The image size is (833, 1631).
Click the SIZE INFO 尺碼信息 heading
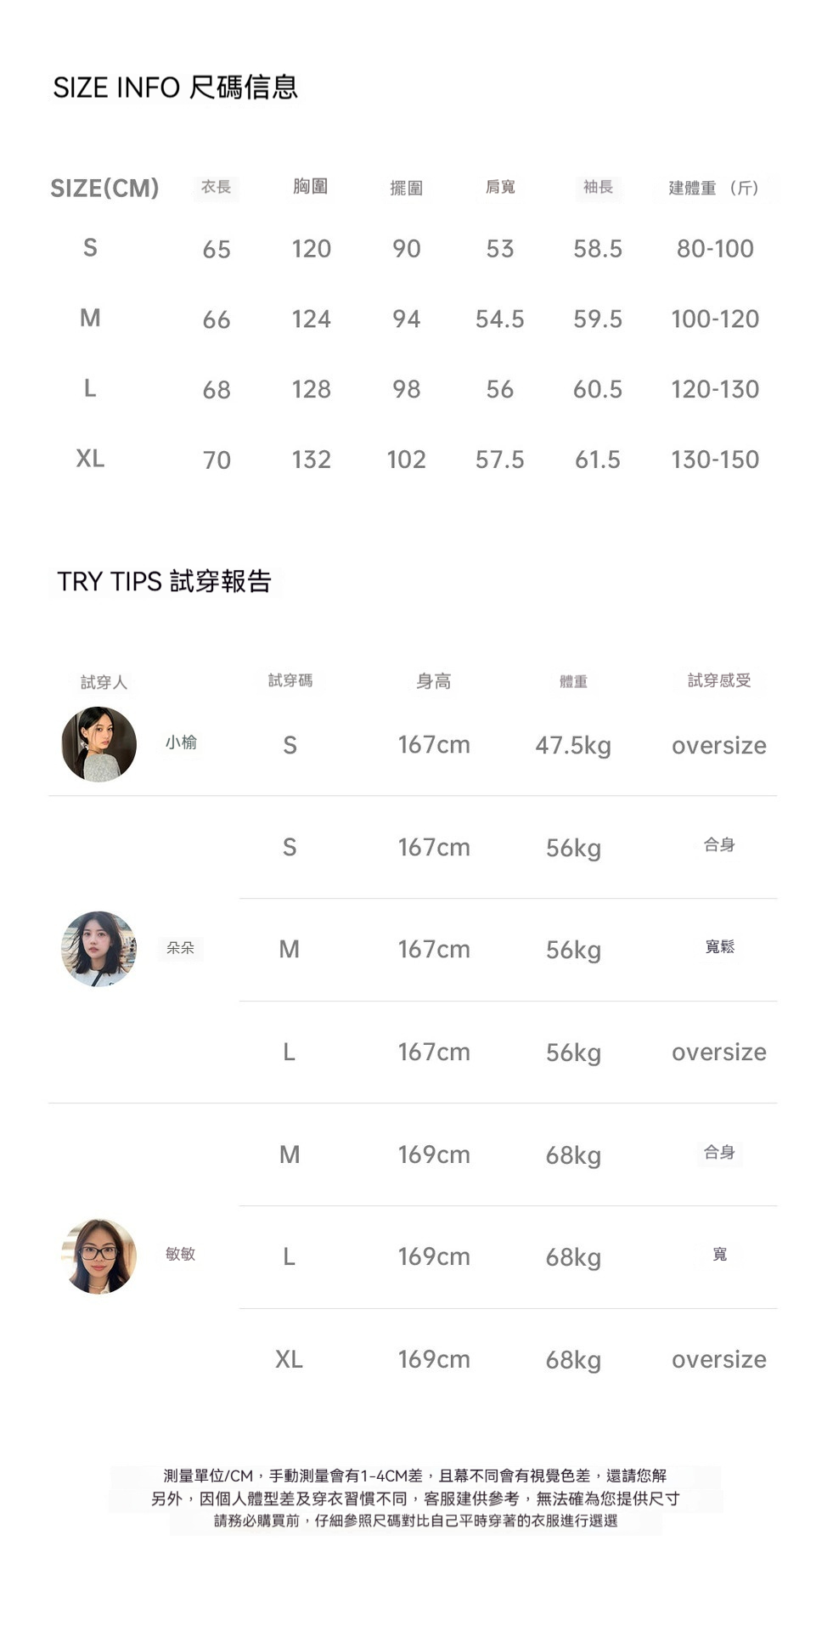point(175,87)
